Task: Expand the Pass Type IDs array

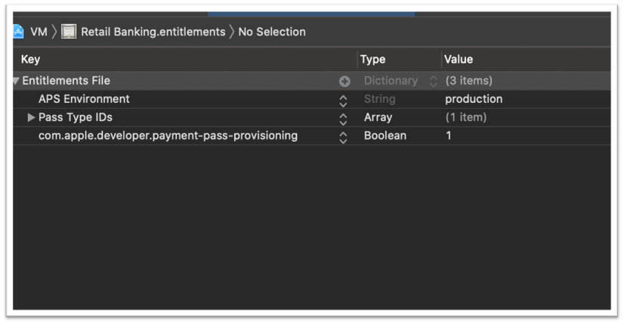Action: 31,118
